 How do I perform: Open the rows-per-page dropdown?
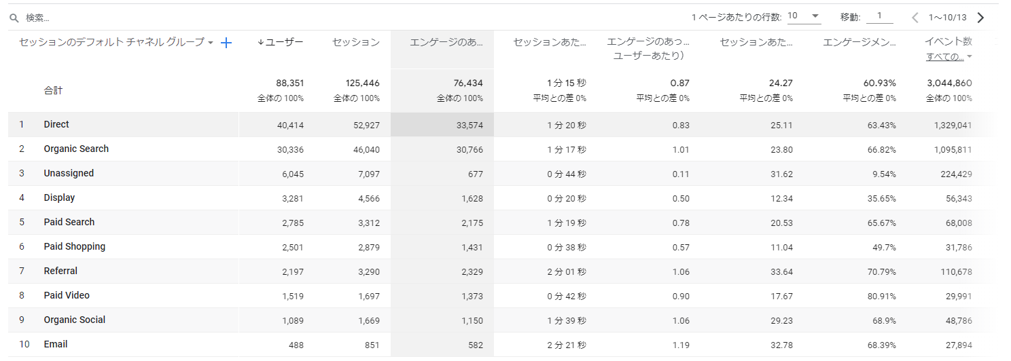pos(804,17)
